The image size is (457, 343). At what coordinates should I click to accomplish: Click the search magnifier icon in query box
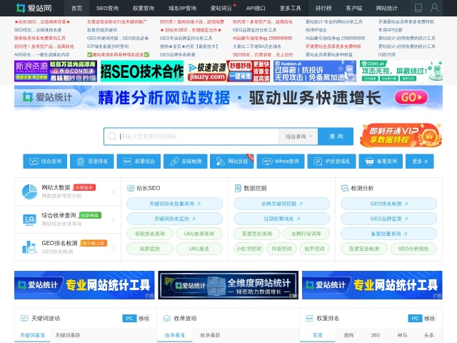[112, 136]
